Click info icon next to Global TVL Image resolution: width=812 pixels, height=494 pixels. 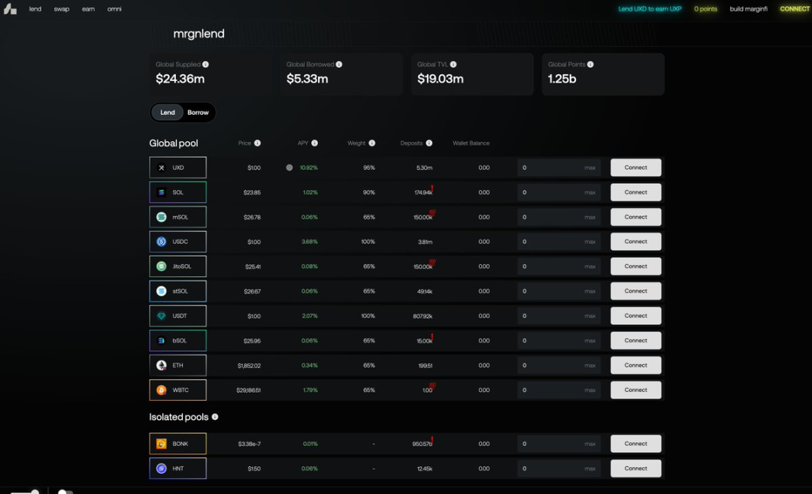pos(453,65)
